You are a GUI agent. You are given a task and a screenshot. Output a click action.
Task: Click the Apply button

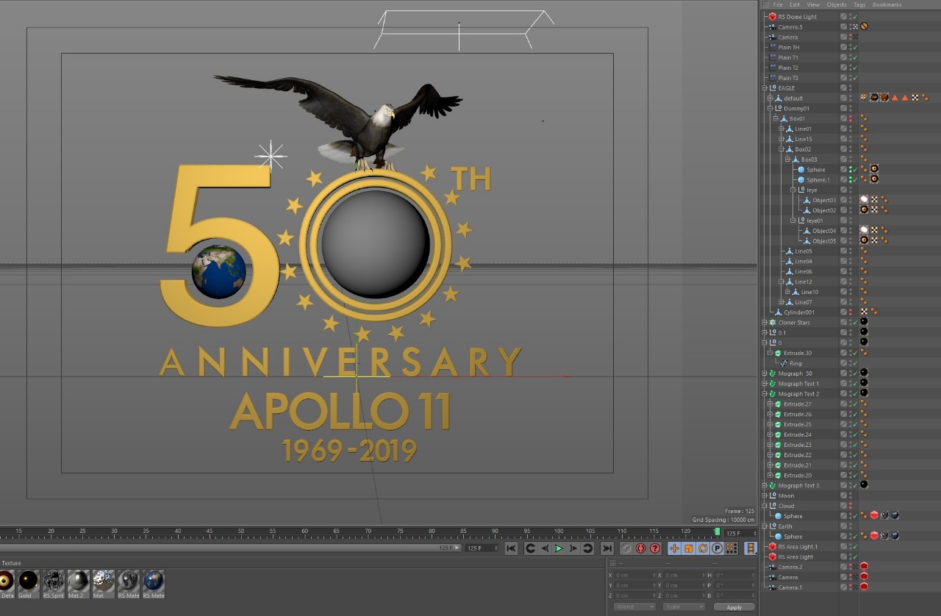coord(734,607)
